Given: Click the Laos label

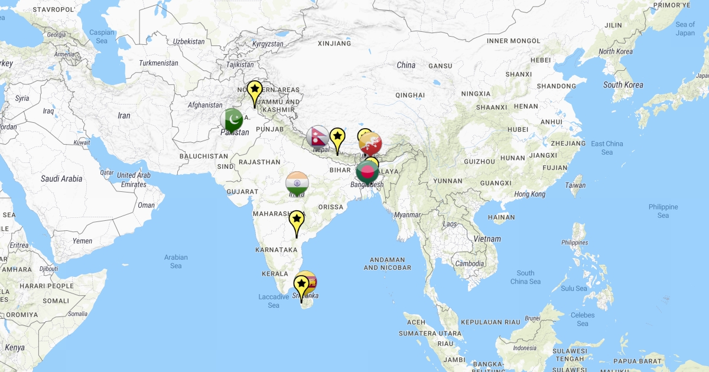Looking at the screenshot, I should coord(450,224).
